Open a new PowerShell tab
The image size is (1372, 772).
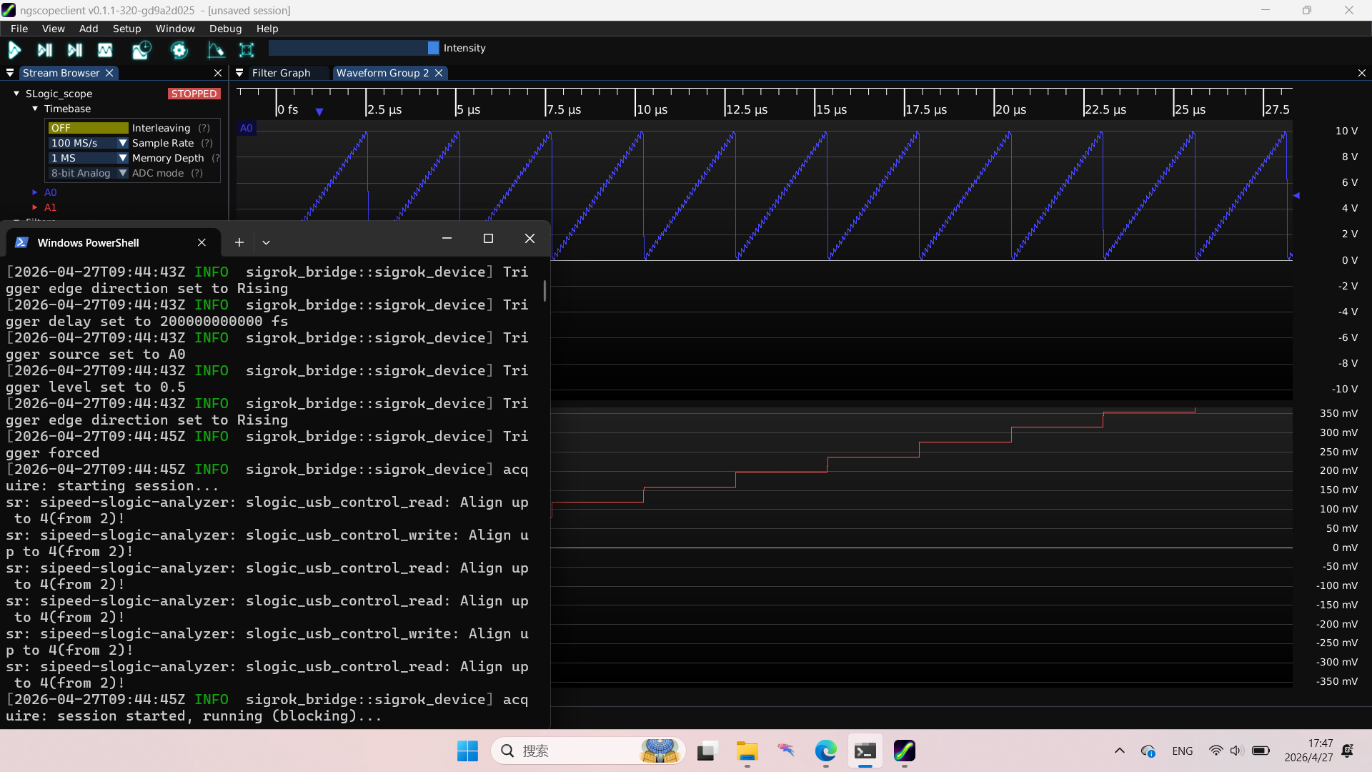[239, 242]
